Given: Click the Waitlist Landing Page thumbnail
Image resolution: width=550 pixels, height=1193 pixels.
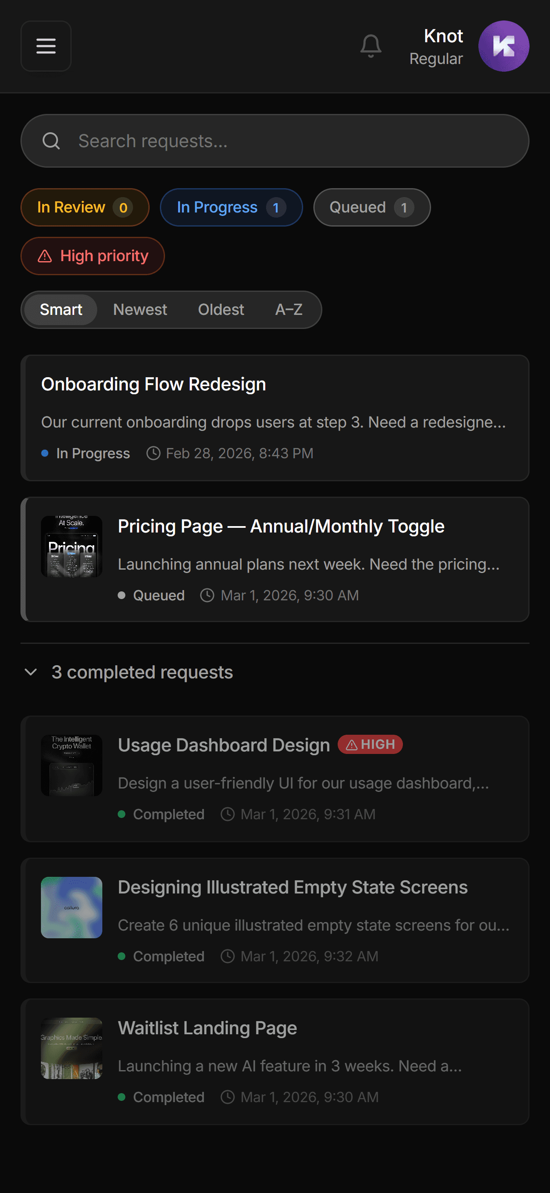Looking at the screenshot, I should point(72,1048).
